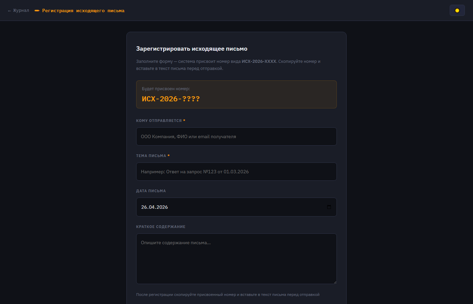
Task: Select the year segment '2026' in date
Action: click(162, 207)
